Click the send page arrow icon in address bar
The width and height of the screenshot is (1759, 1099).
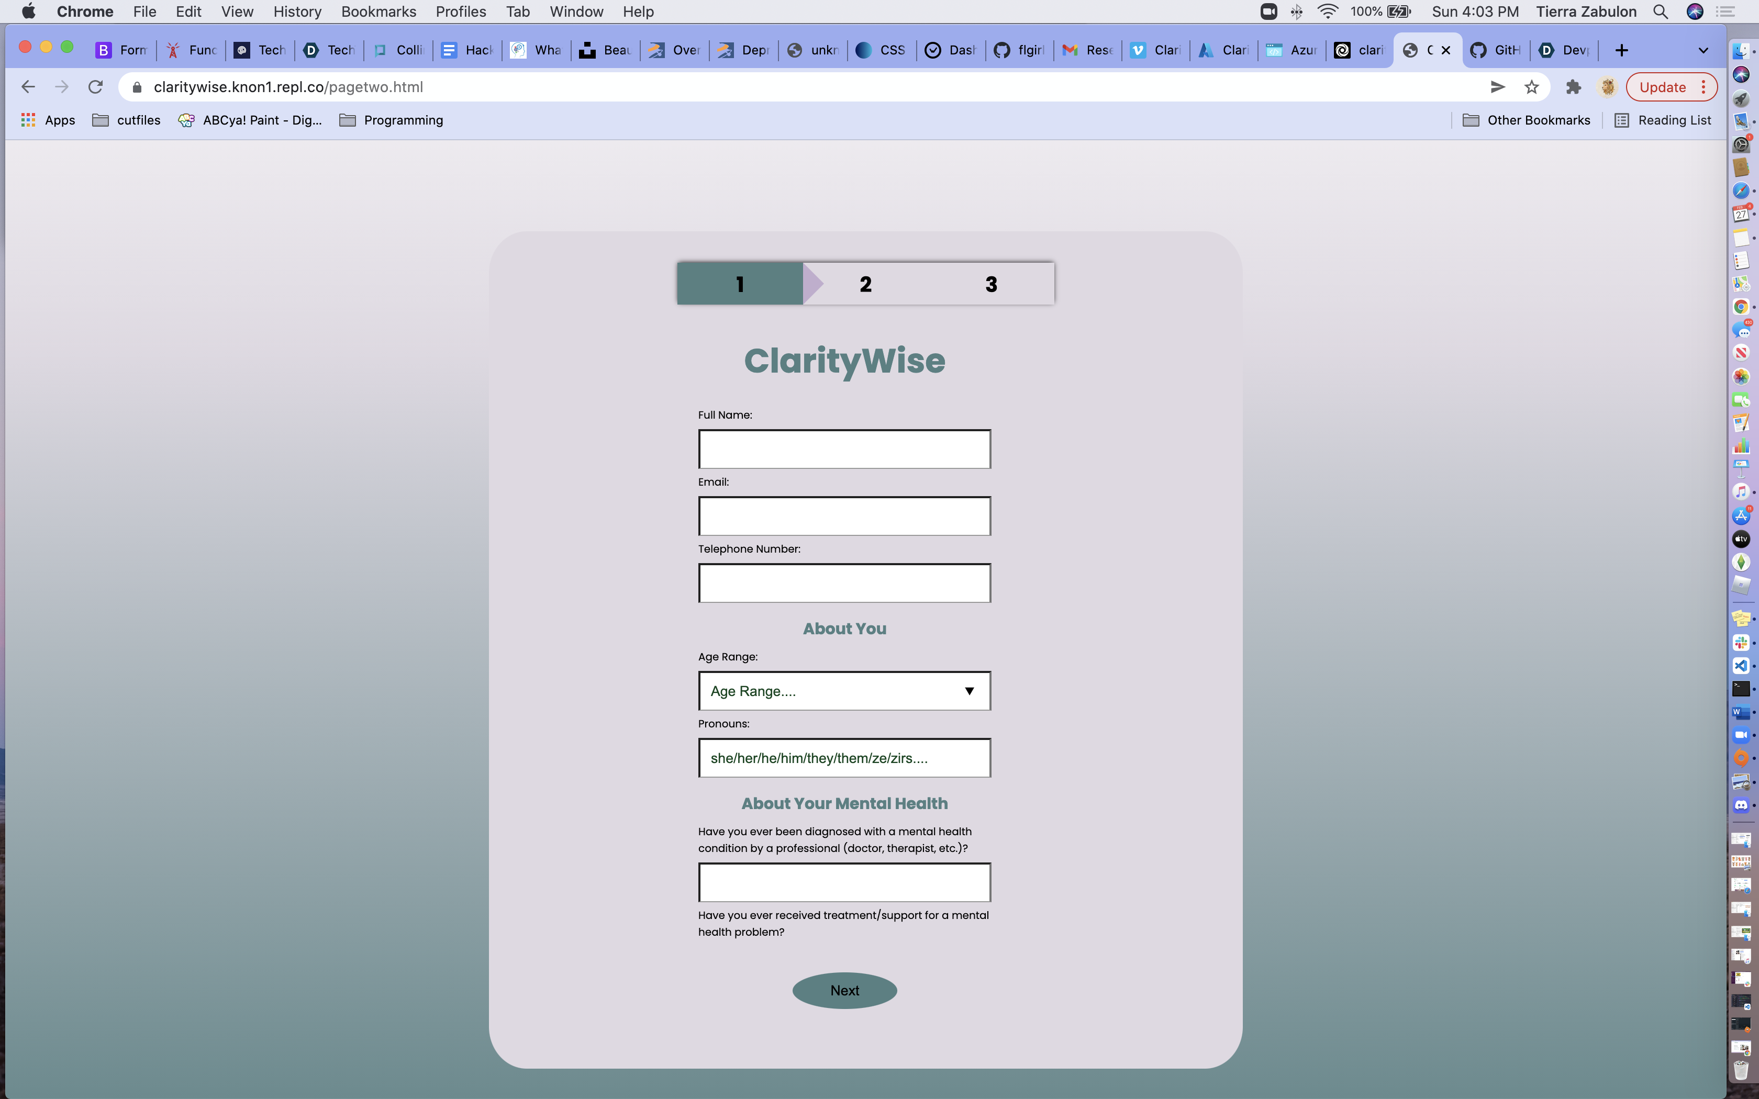(1497, 87)
